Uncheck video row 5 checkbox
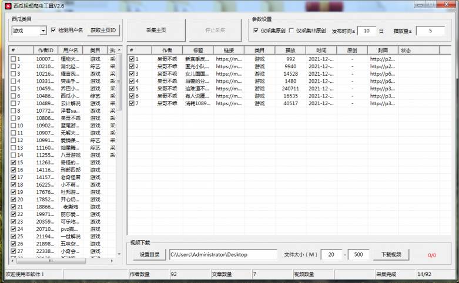 click(132, 89)
